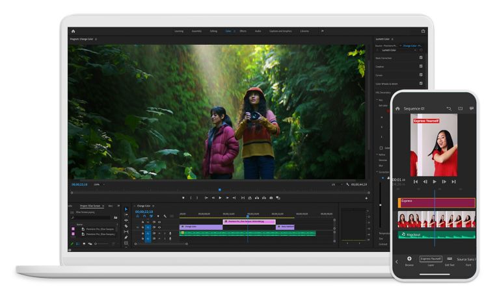Screen dimensions: 497x298
Task: Toggle the Basic Correction checkbox
Action: click(421, 57)
